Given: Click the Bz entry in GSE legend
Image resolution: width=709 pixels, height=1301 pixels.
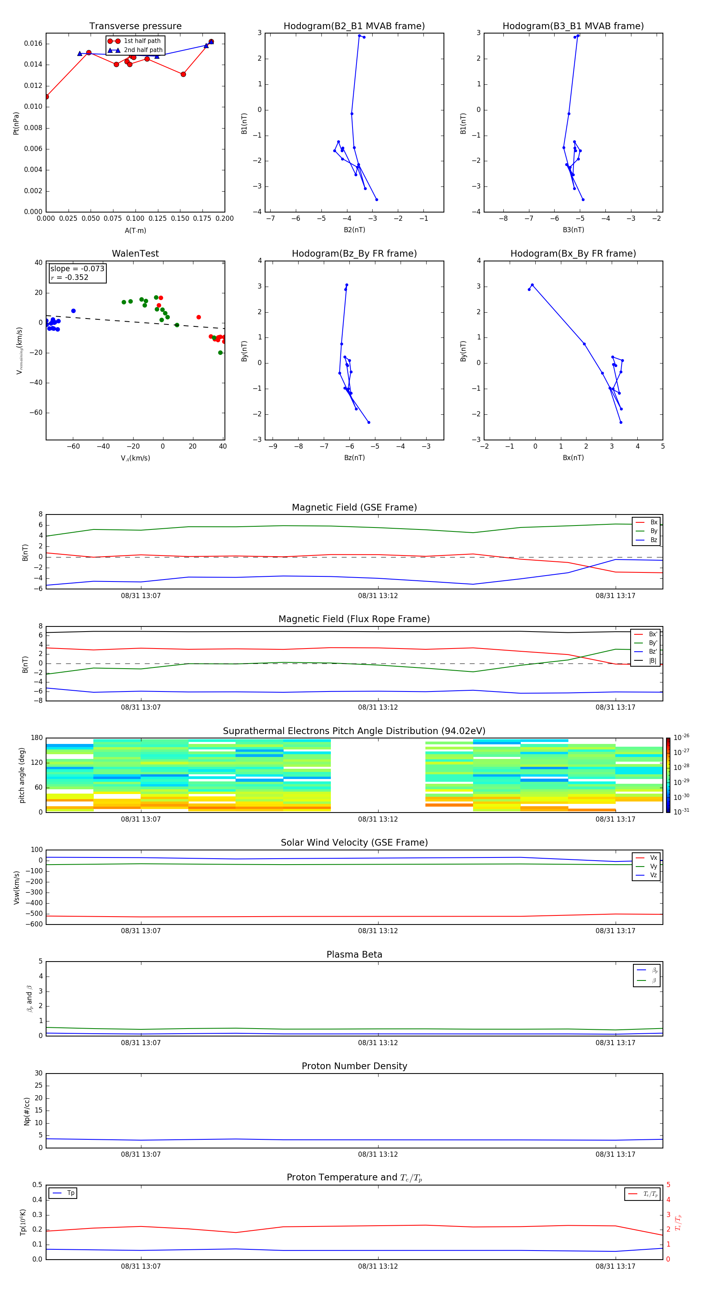Looking at the screenshot, I should click(646, 541).
